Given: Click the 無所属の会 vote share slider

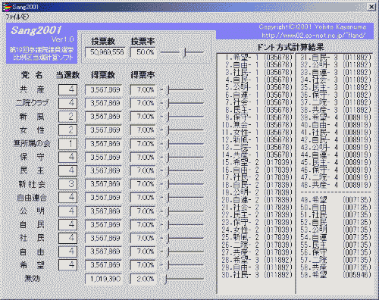Looking at the screenshot, I should tap(182, 144).
